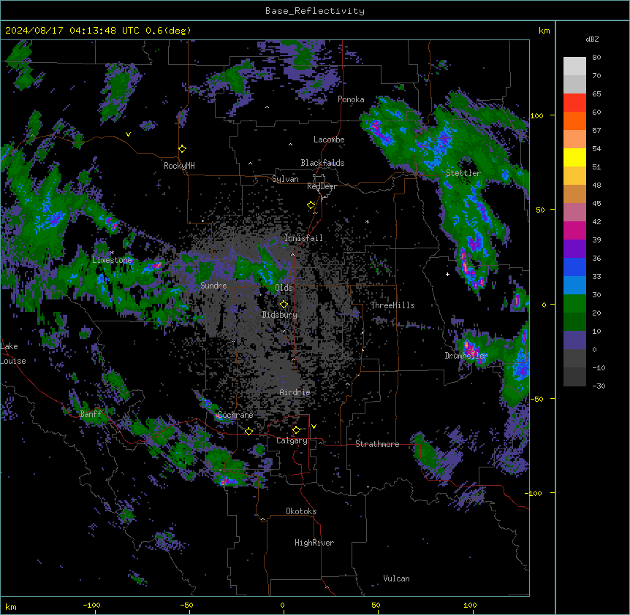This screenshot has width=630, height=615.
Task: Click the Stettler city label
Action: point(463,173)
